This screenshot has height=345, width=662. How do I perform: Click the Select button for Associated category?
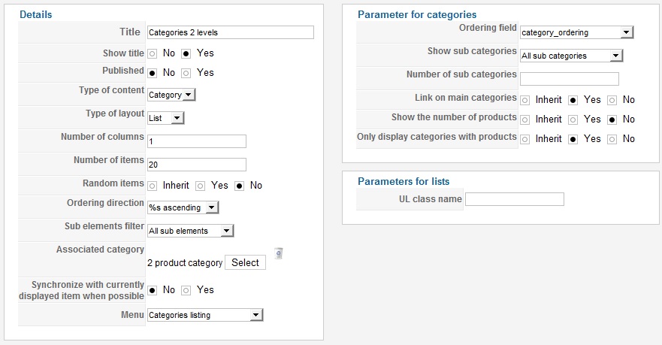tap(245, 262)
